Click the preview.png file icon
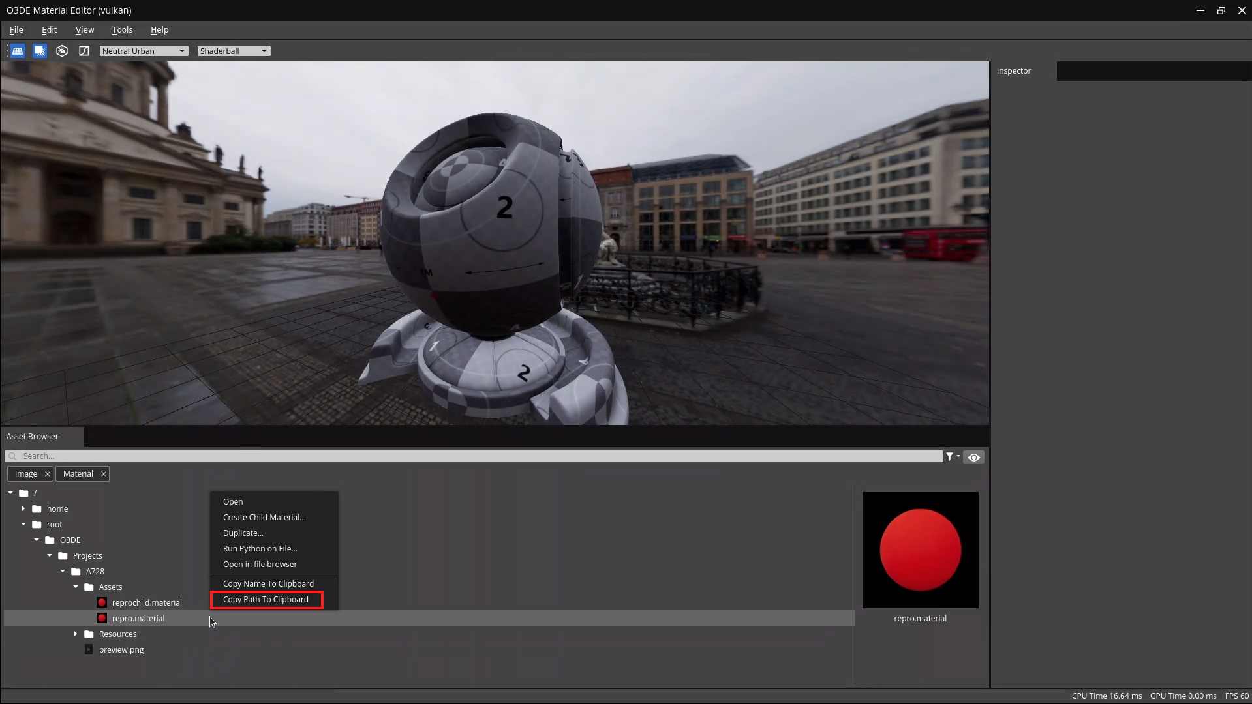Viewport: 1252px width, 704px height. (89, 649)
